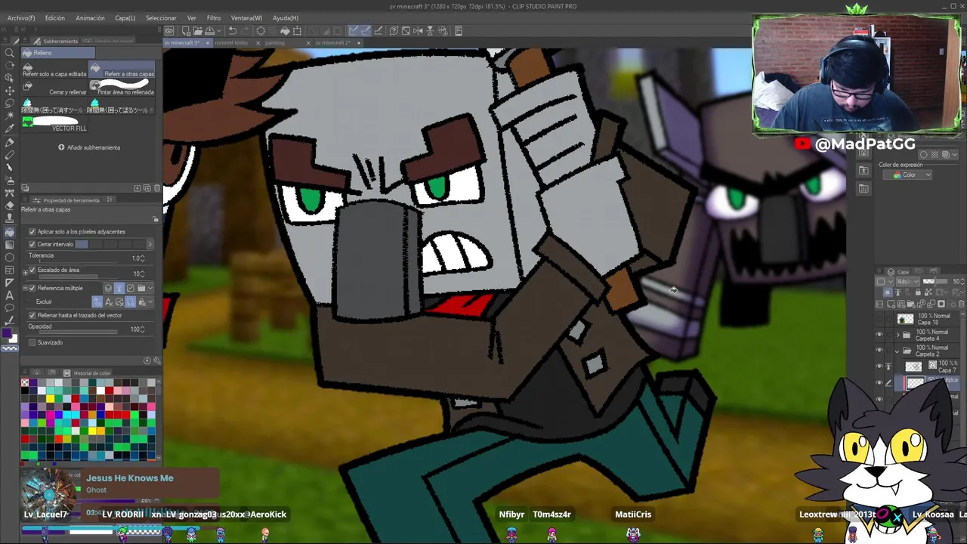Toggle Rellenar hasta el trazado del vector
Viewport: 967px width, 544px height.
32,315
